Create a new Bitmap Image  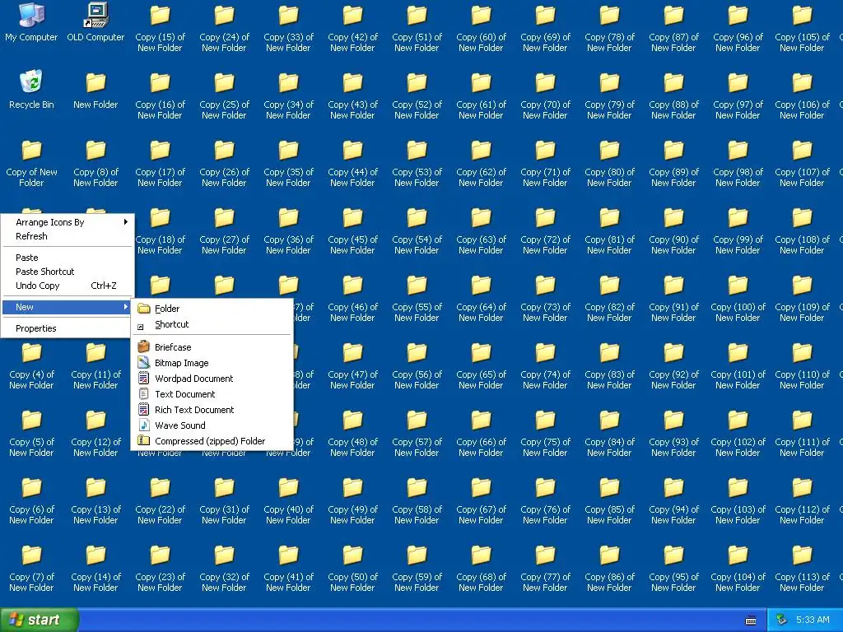[x=212, y=363]
